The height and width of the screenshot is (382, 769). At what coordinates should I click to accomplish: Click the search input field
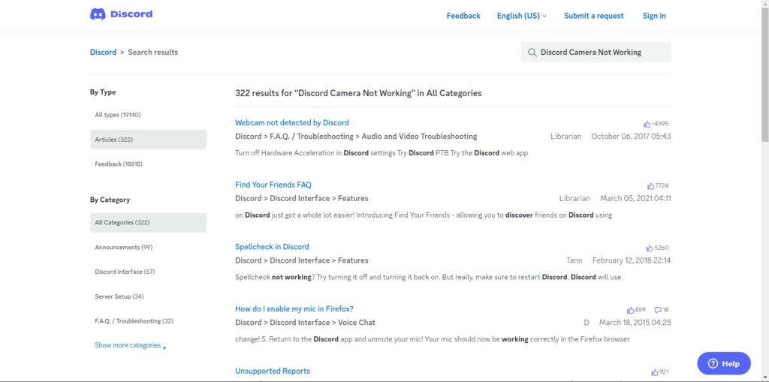601,53
